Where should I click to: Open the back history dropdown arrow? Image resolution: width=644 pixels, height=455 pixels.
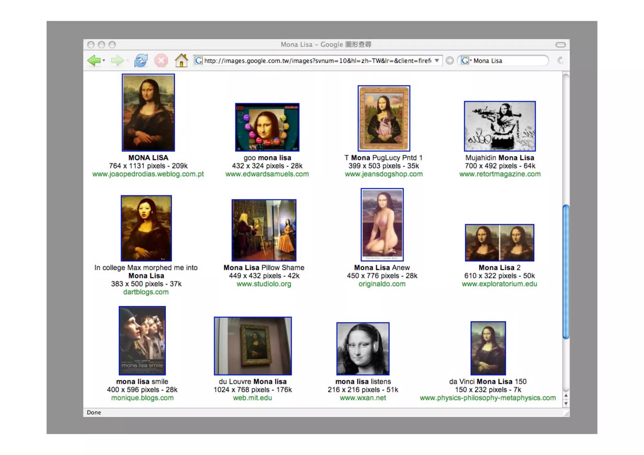[x=104, y=60]
